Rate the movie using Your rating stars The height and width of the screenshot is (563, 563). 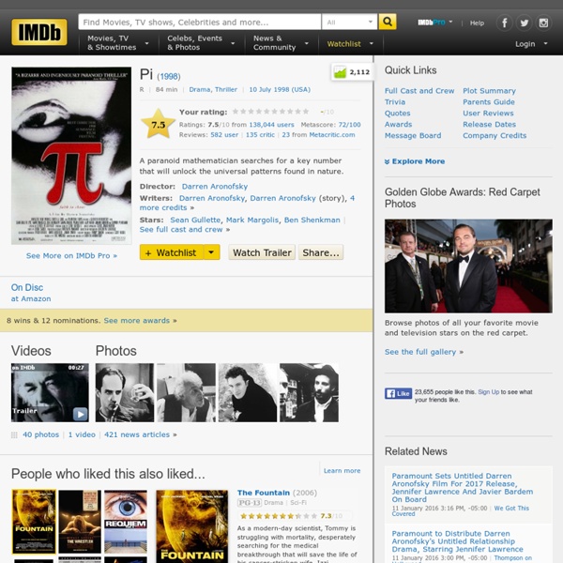click(271, 112)
